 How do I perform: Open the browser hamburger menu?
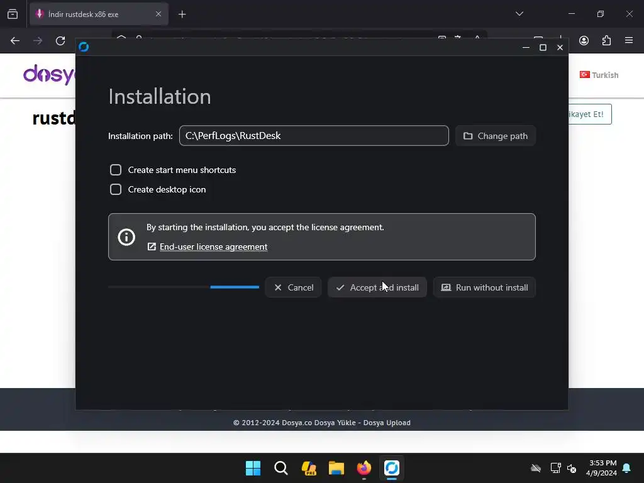click(x=629, y=41)
